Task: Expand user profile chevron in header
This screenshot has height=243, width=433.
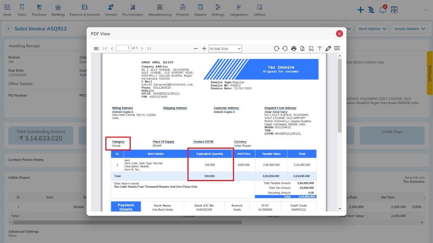Action: pyautogui.click(x=426, y=10)
